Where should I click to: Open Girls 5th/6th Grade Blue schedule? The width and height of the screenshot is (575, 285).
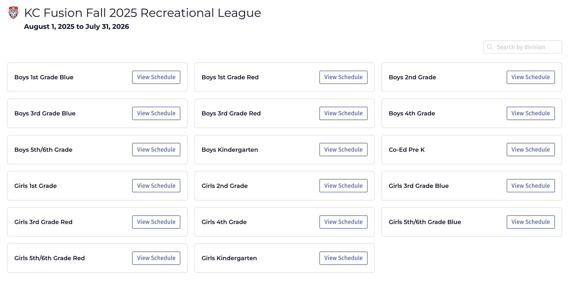pyautogui.click(x=531, y=222)
